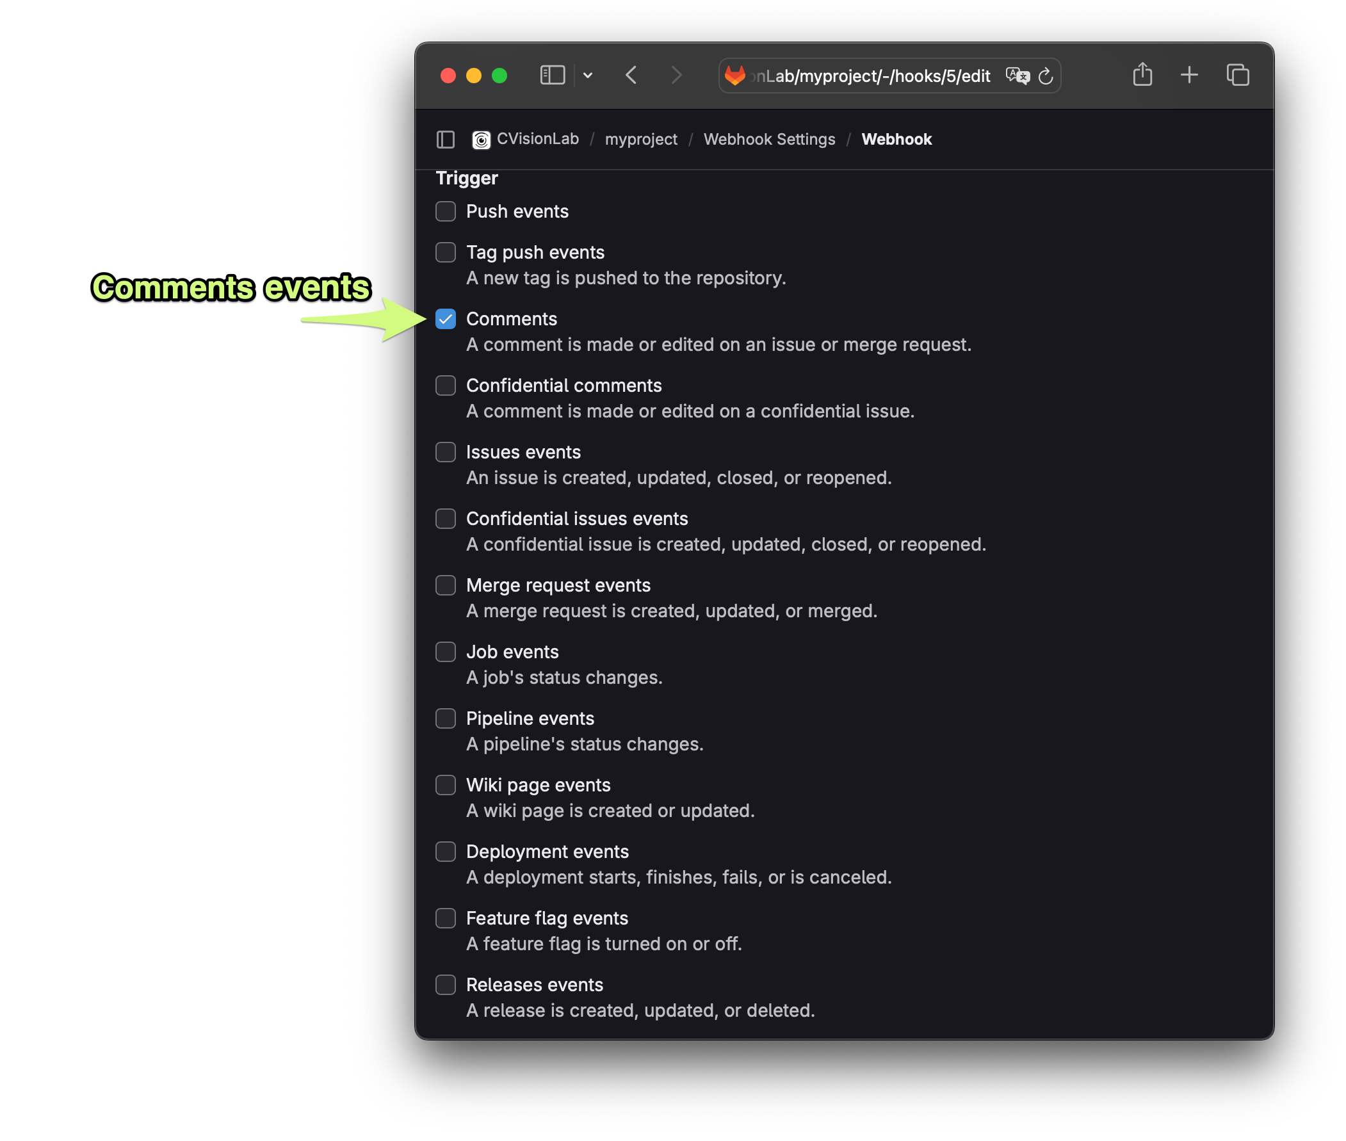This screenshot has height=1141, width=1346.
Task: Click the share icon in the toolbar
Action: [x=1142, y=74]
